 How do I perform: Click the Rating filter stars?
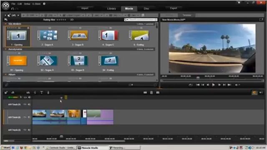click(x=61, y=20)
